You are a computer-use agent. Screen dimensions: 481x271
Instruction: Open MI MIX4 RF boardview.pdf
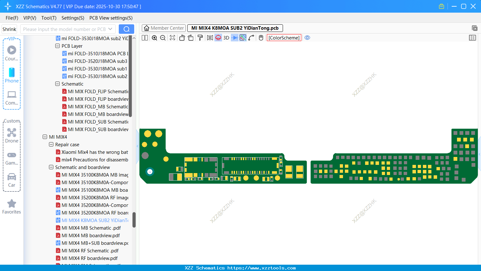tap(87, 258)
